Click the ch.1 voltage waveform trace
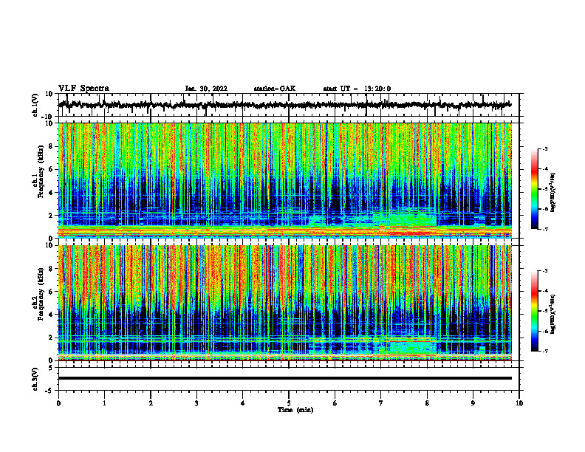 click(x=284, y=105)
